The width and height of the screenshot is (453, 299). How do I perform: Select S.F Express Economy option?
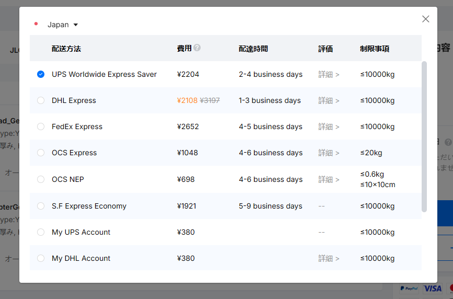click(41, 206)
